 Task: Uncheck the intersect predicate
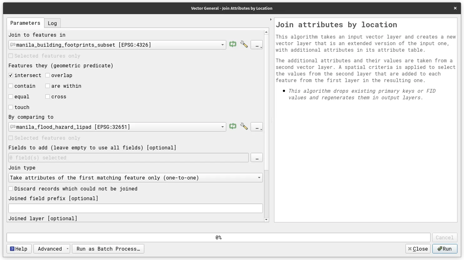click(11, 75)
